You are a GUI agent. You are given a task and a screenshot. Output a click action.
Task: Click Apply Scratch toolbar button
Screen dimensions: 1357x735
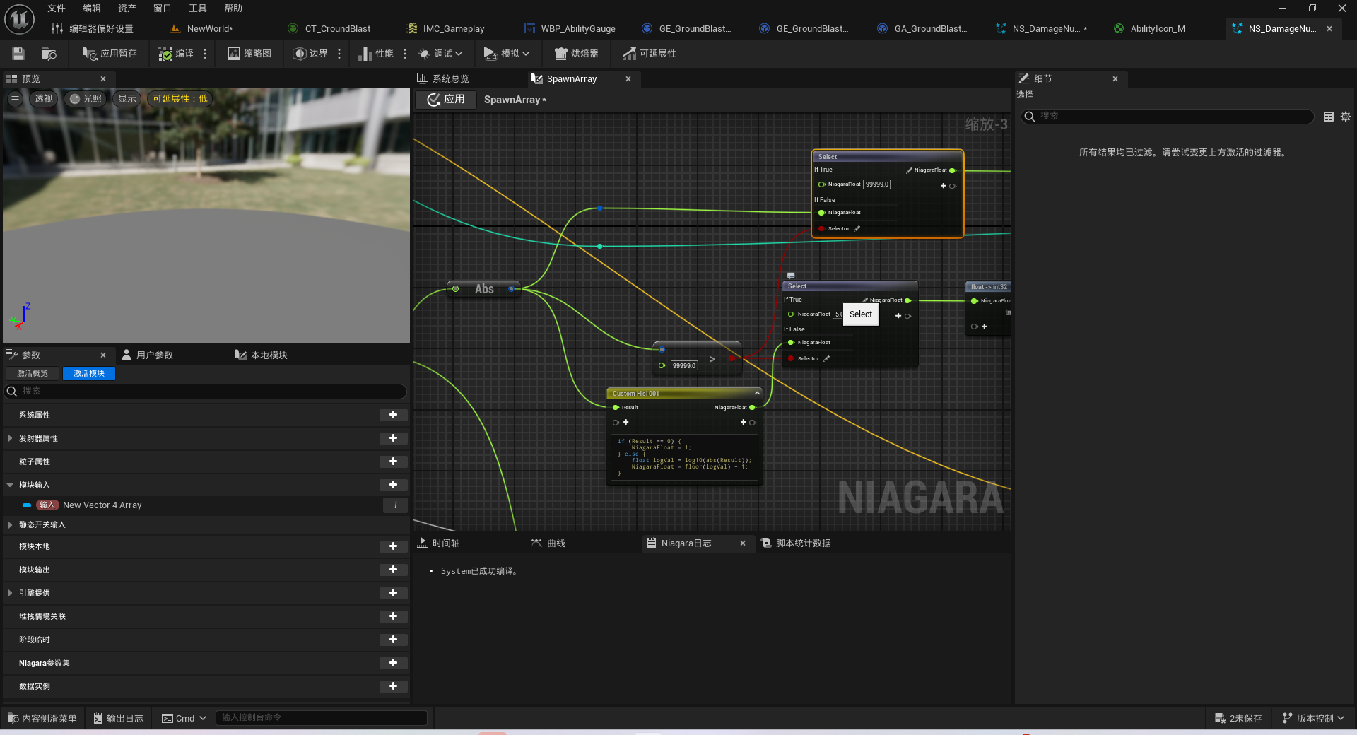[x=110, y=54]
